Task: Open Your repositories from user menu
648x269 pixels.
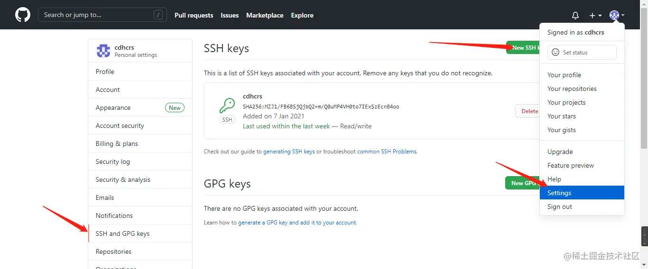Action: pyautogui.click(x=582, y=89)
